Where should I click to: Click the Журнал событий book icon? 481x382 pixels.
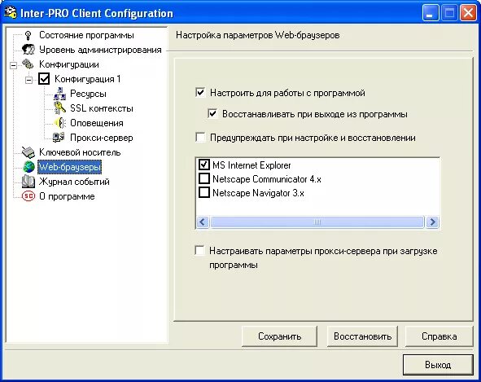[28, 182]
